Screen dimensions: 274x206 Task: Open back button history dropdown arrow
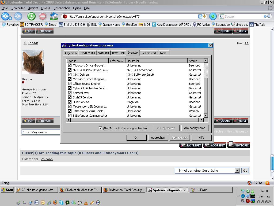10,18
